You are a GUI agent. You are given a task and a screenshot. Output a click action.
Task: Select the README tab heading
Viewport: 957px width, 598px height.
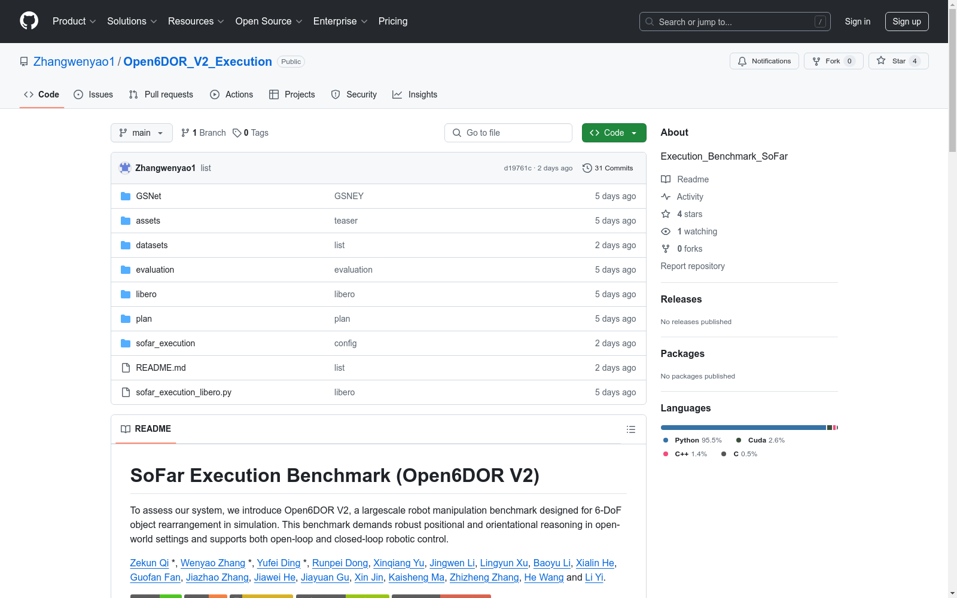click(146, 429)
